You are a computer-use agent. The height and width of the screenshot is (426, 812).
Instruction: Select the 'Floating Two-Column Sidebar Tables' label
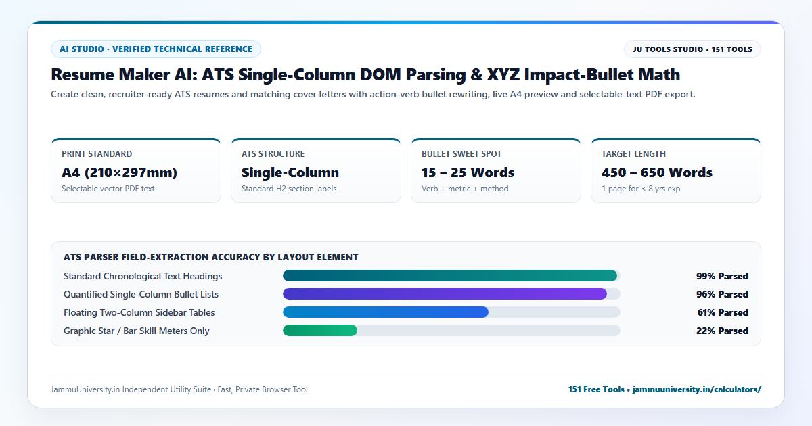coord(139,312)
